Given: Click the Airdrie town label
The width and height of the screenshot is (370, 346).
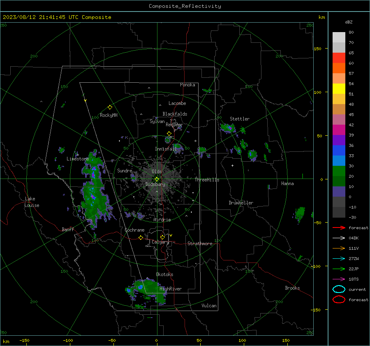Looking at the screenshot, I should point(162,220).
